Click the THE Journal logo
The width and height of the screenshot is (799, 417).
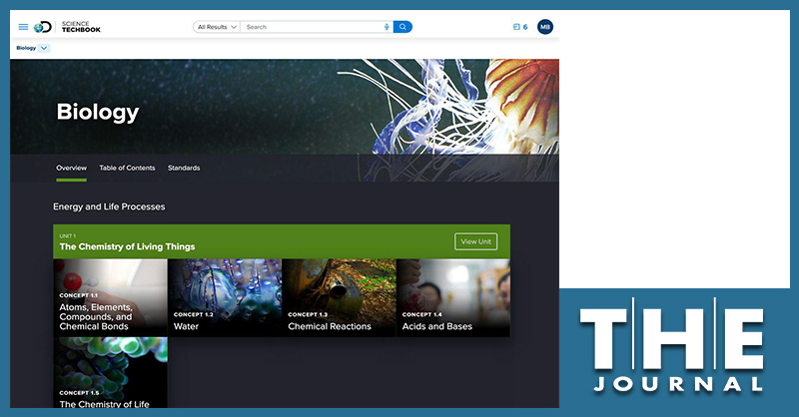[x=671, y=345]
